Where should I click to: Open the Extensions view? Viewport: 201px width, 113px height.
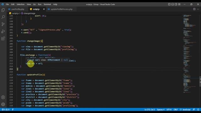click(x=3, y=38)
